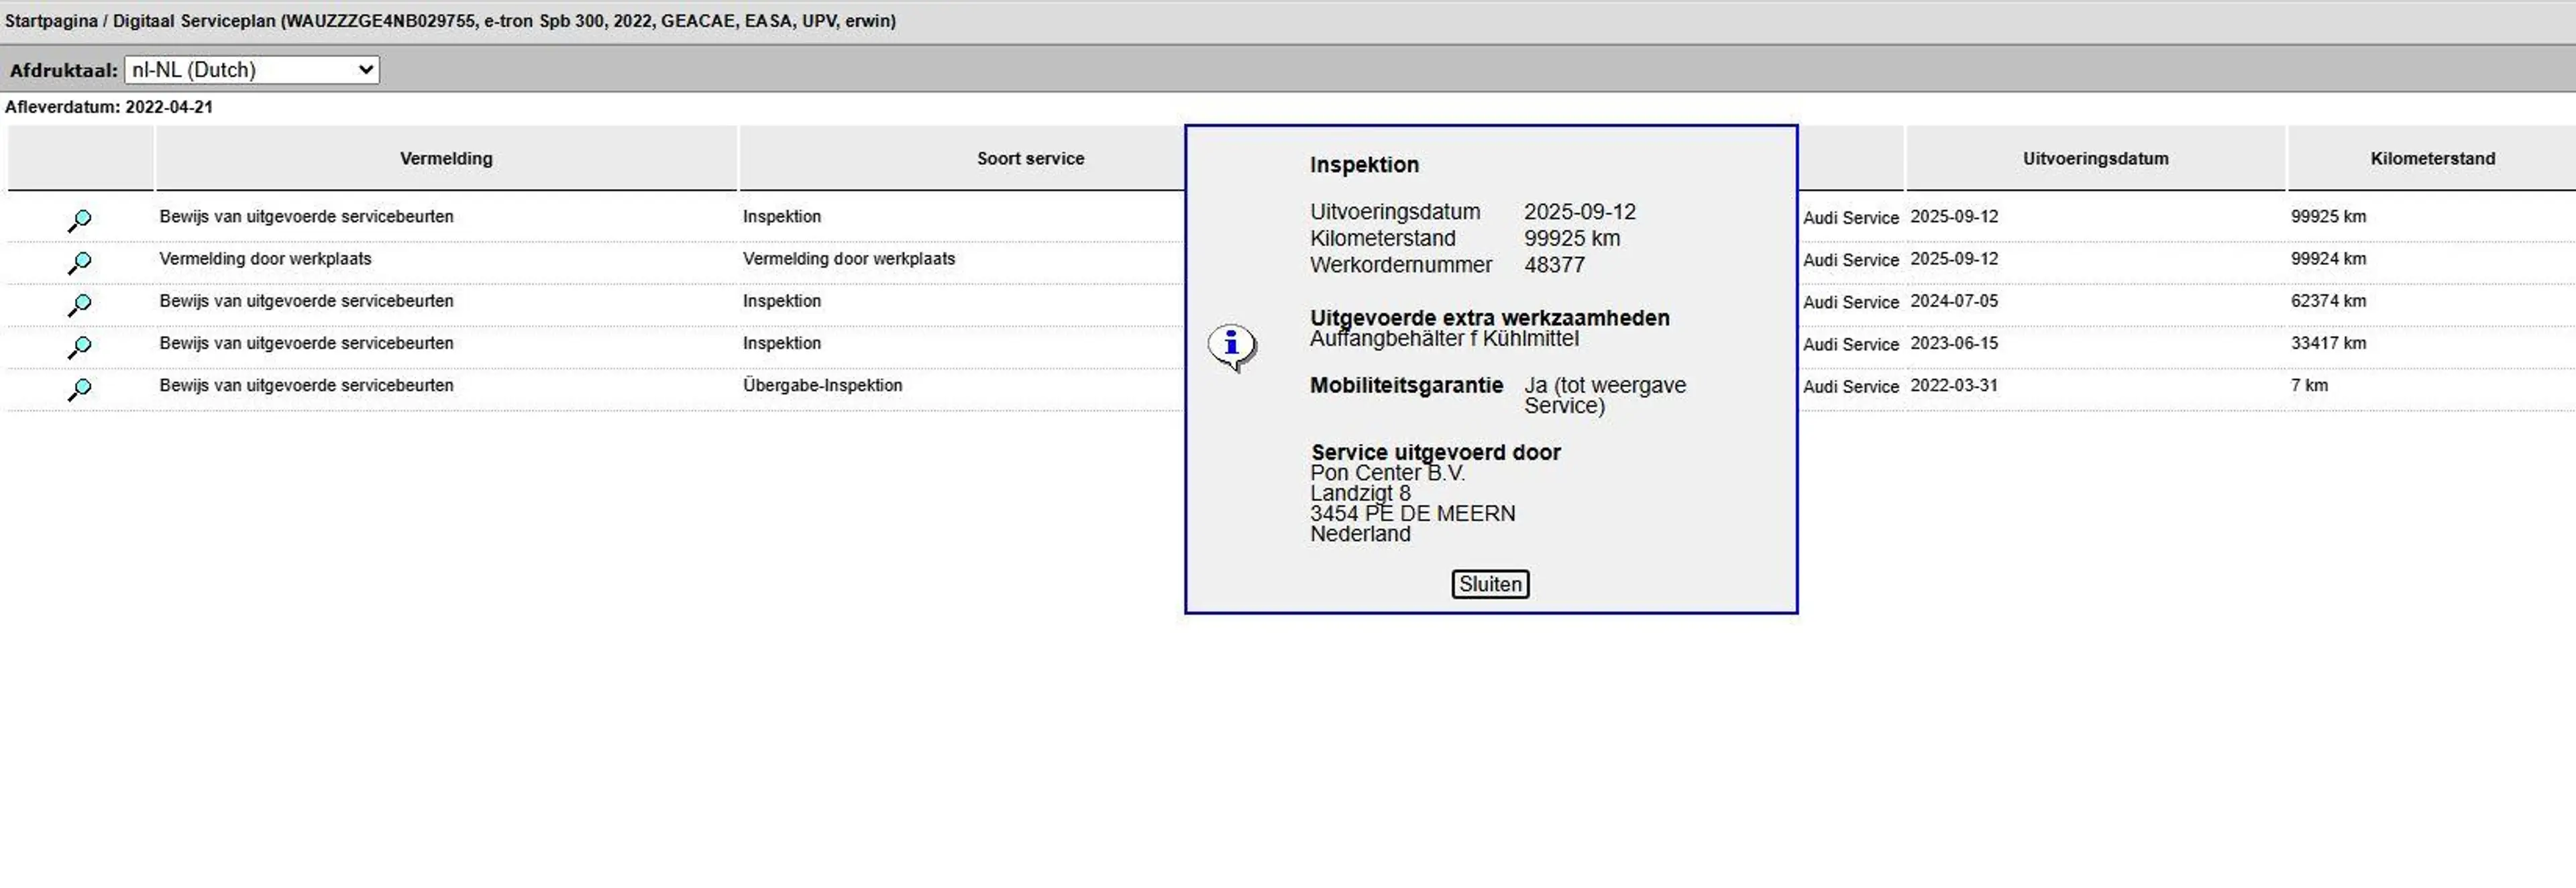Click the 7 km mileage cell
The height and width of the screenshot is (888, 2576).
(x=2309, y=385)
